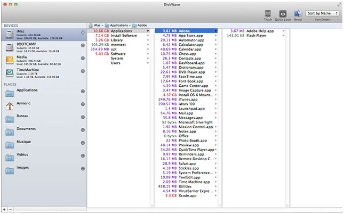
Task: Click the Reveal in Finder icon
Action: pyautogui.click(x=298, y=14)
